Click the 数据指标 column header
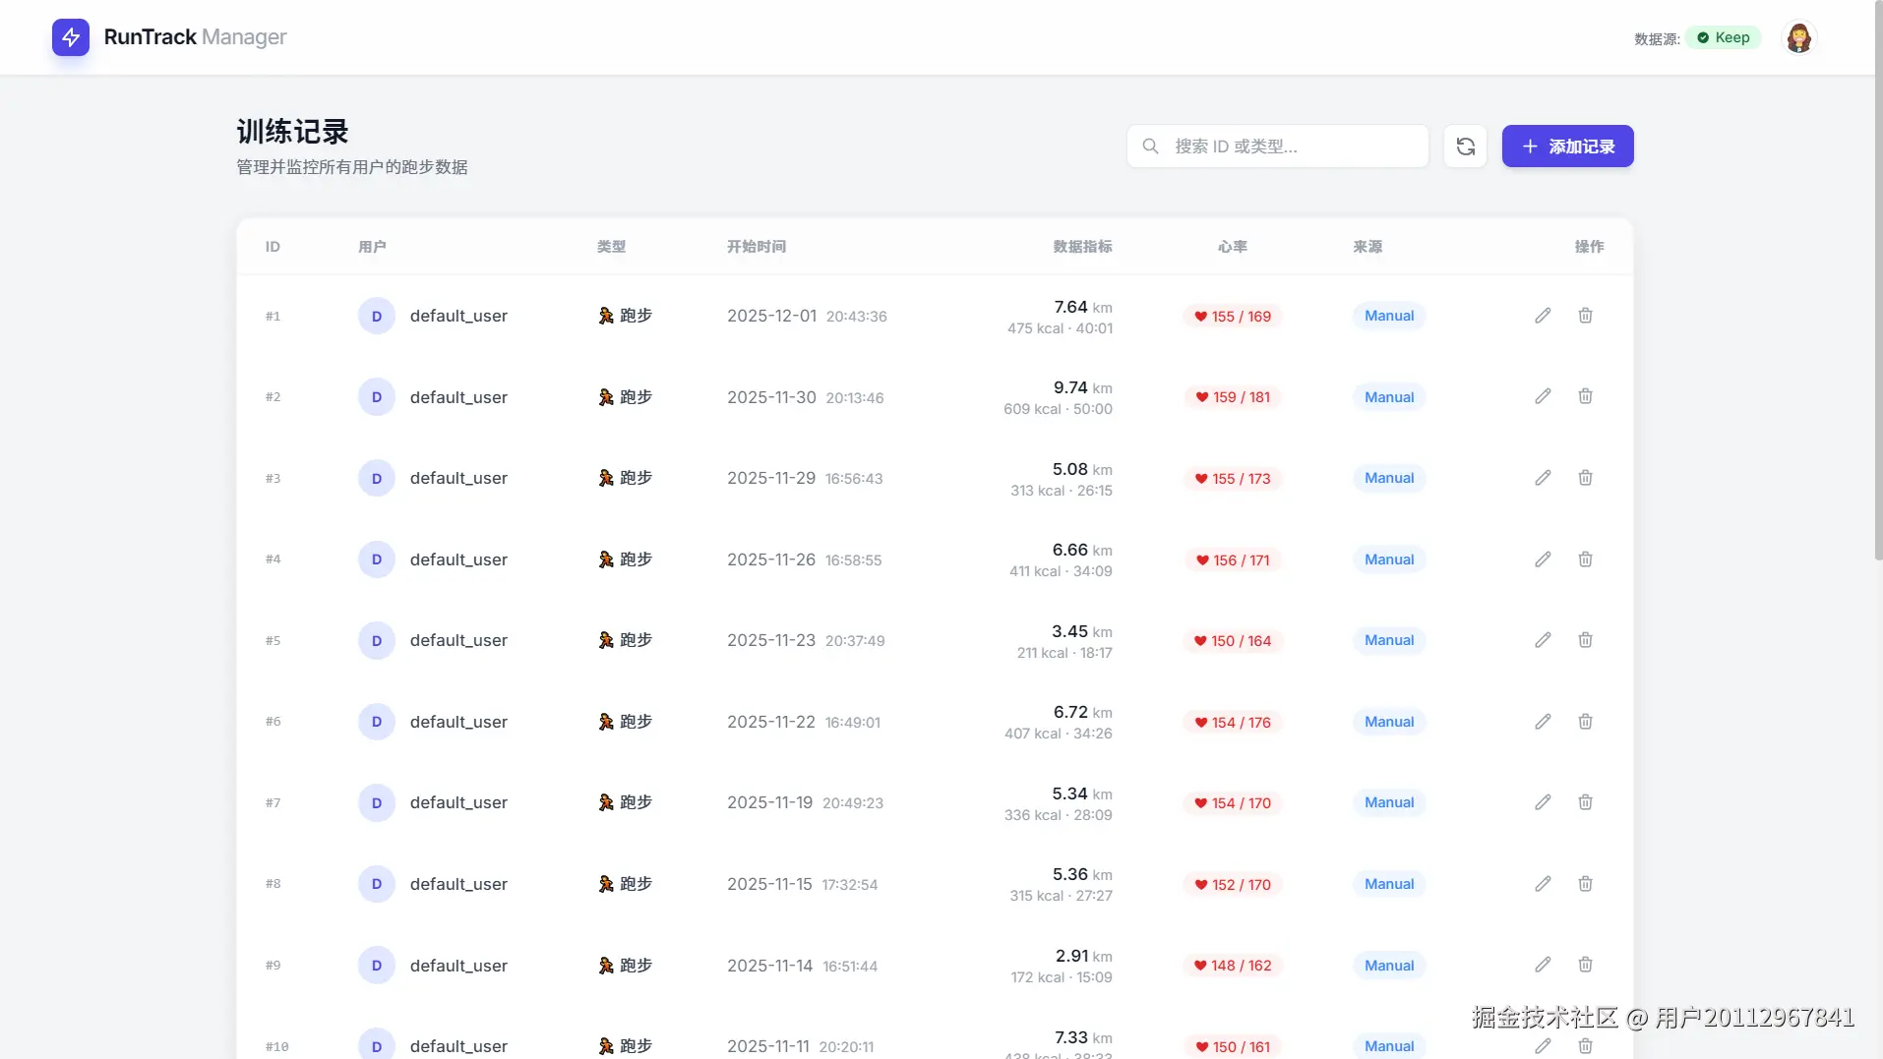 pyautogui.click(x=1082, y=247)
